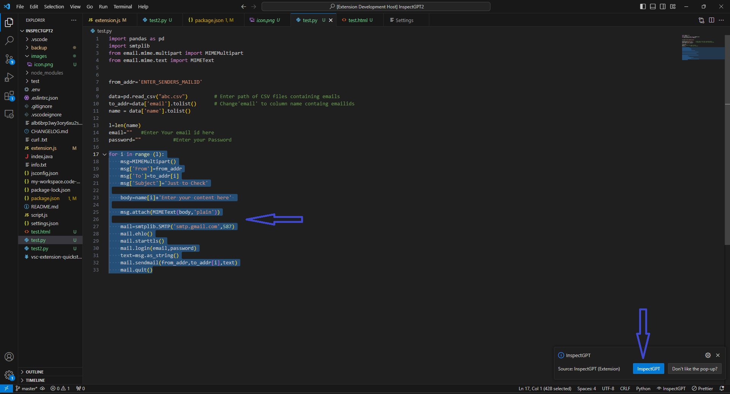Open the Extensions view
Screen dimensions: 730x394
(x=9, y=96)
